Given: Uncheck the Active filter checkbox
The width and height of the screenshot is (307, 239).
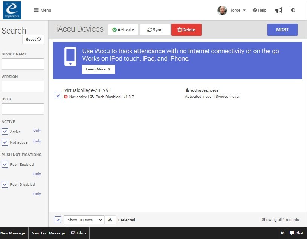Looking at the screenshot, I should click(x=5, y=132).
